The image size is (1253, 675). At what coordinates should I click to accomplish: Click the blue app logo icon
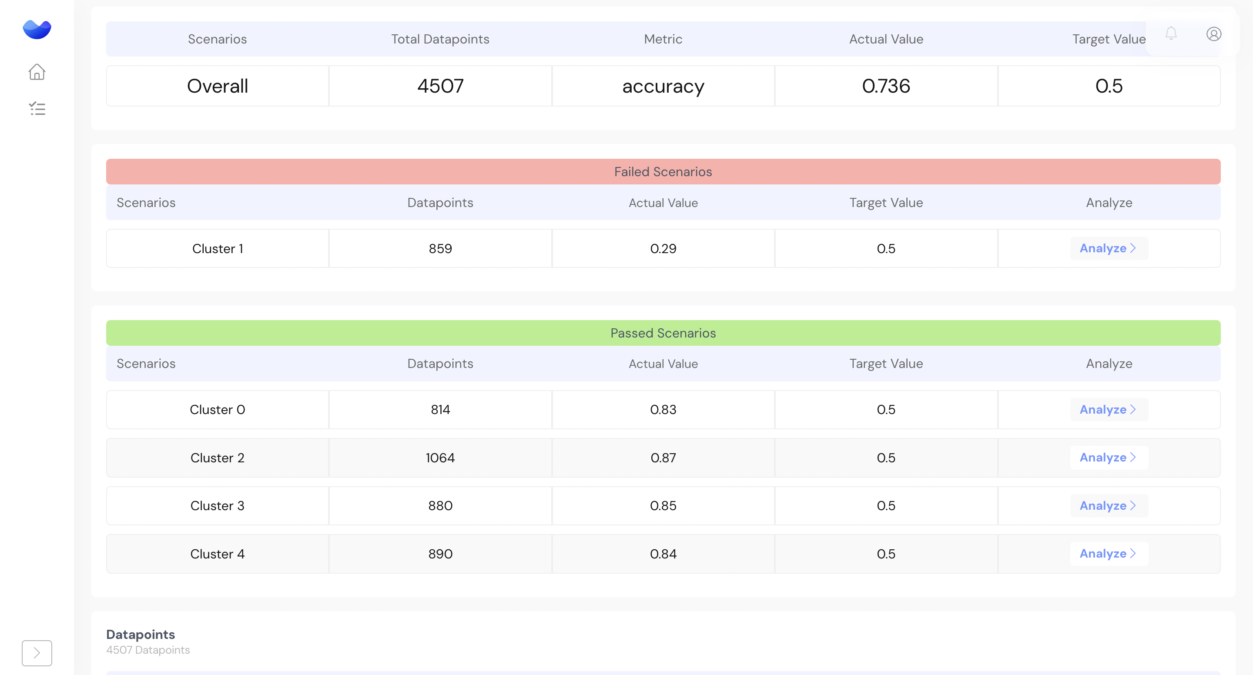(x=37, y=29)
